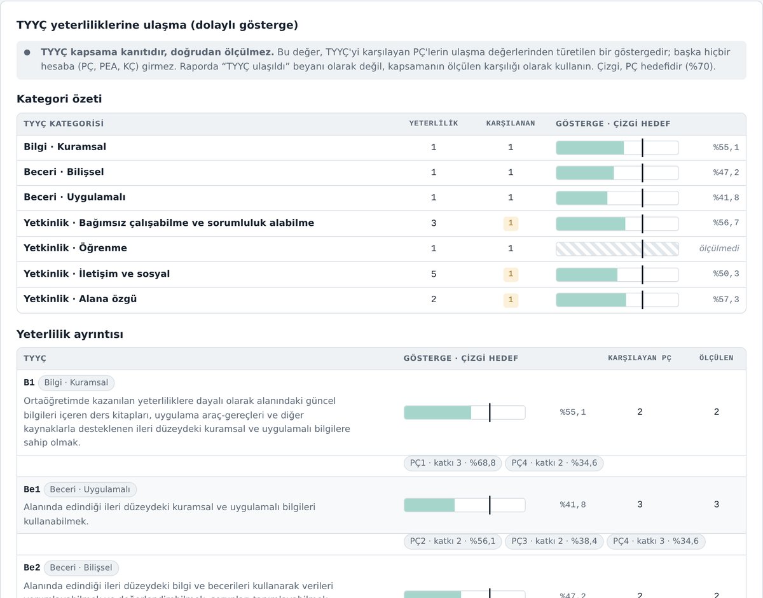Select the PÇ1 · katkı 3 · %68,8 chip
763x598 pixels.
[453, 463]
